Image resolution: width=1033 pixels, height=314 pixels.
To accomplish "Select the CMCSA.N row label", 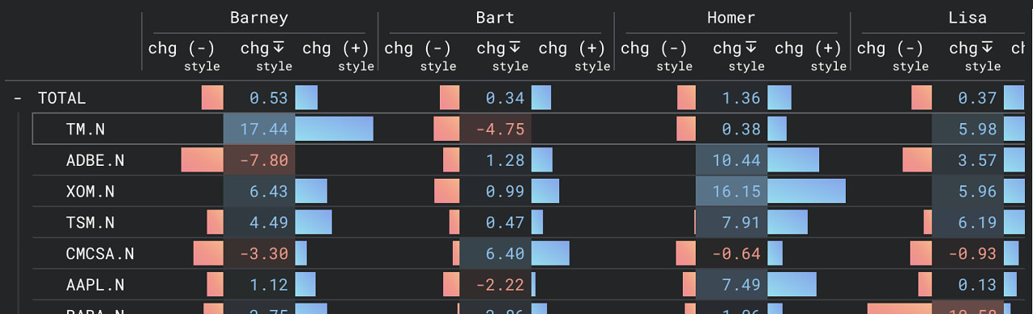I will 100,254.
